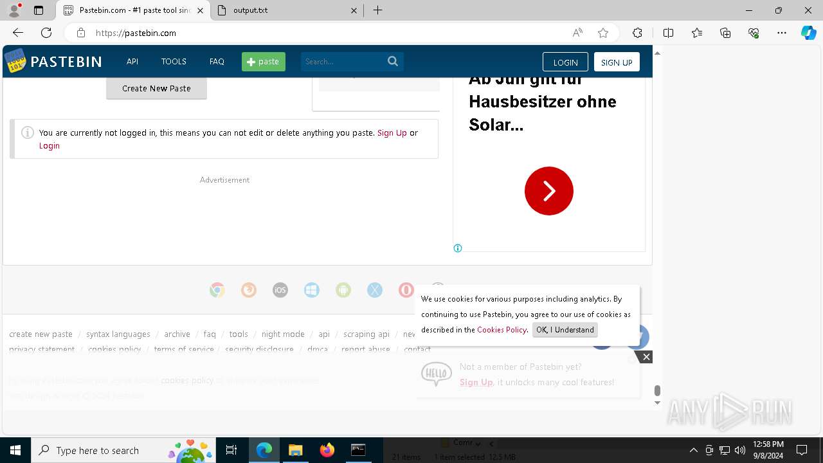Open the Favorites list icon
Viewport: 823px width, 463px height.
pyautogui.click(x=697, y=33)
